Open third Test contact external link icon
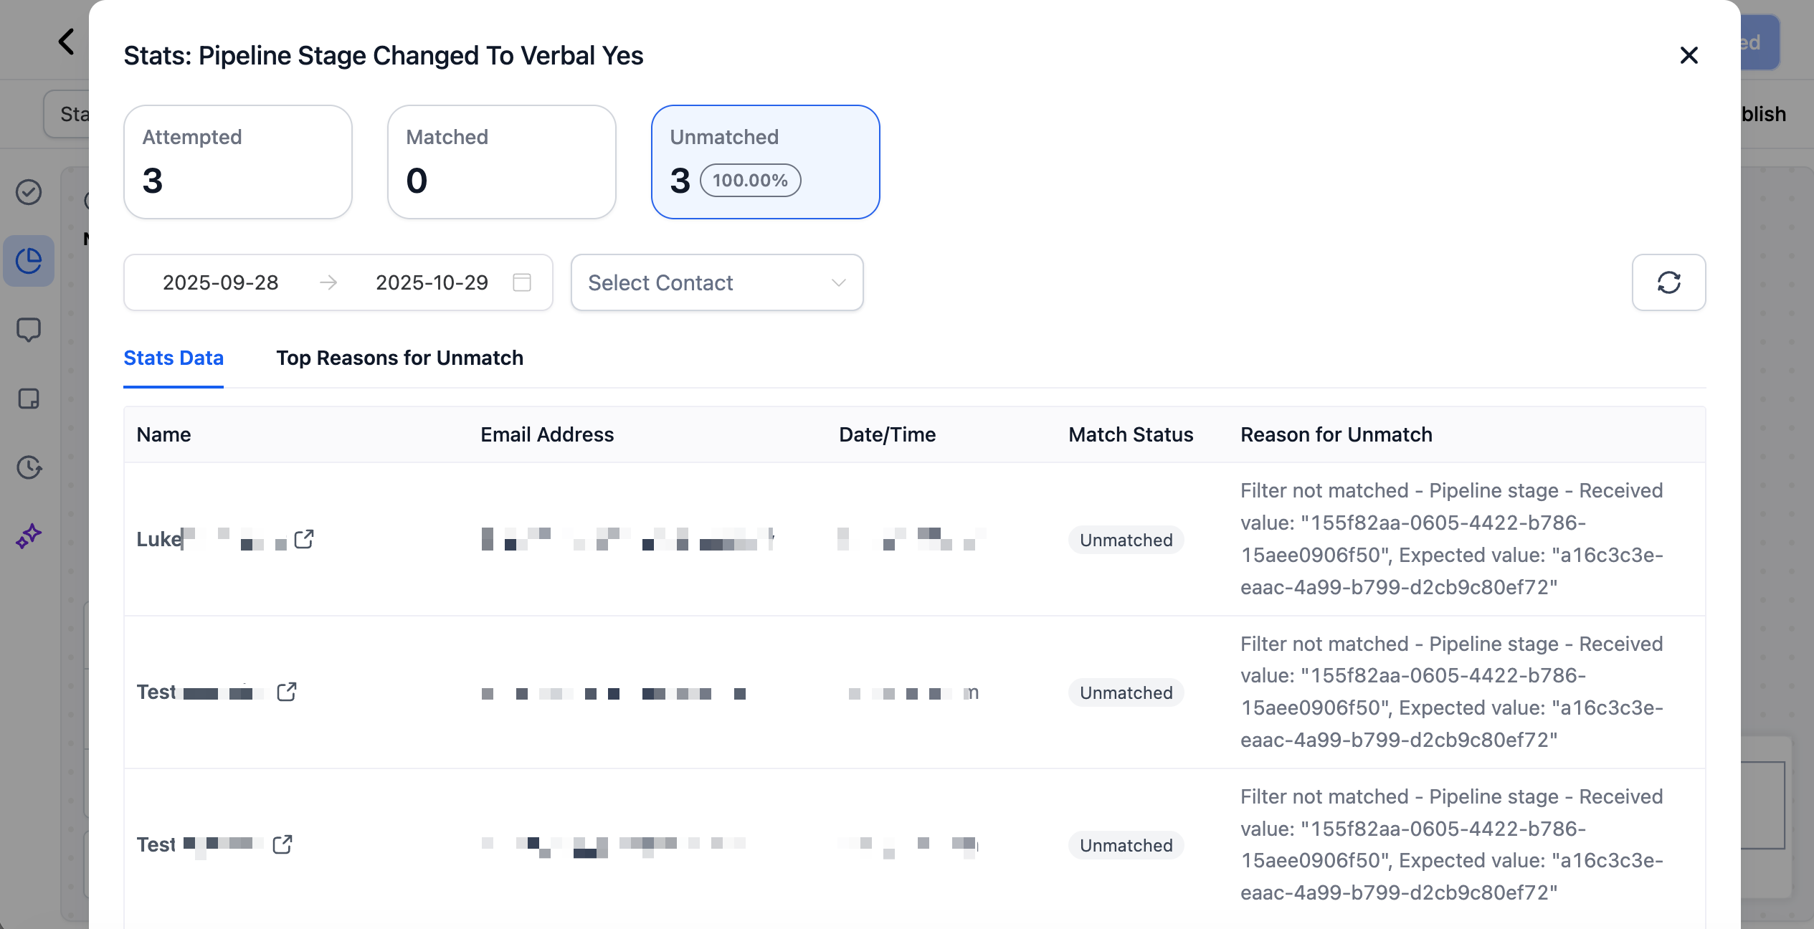This screenshot has width=1814, height=929. pos(282,844)
